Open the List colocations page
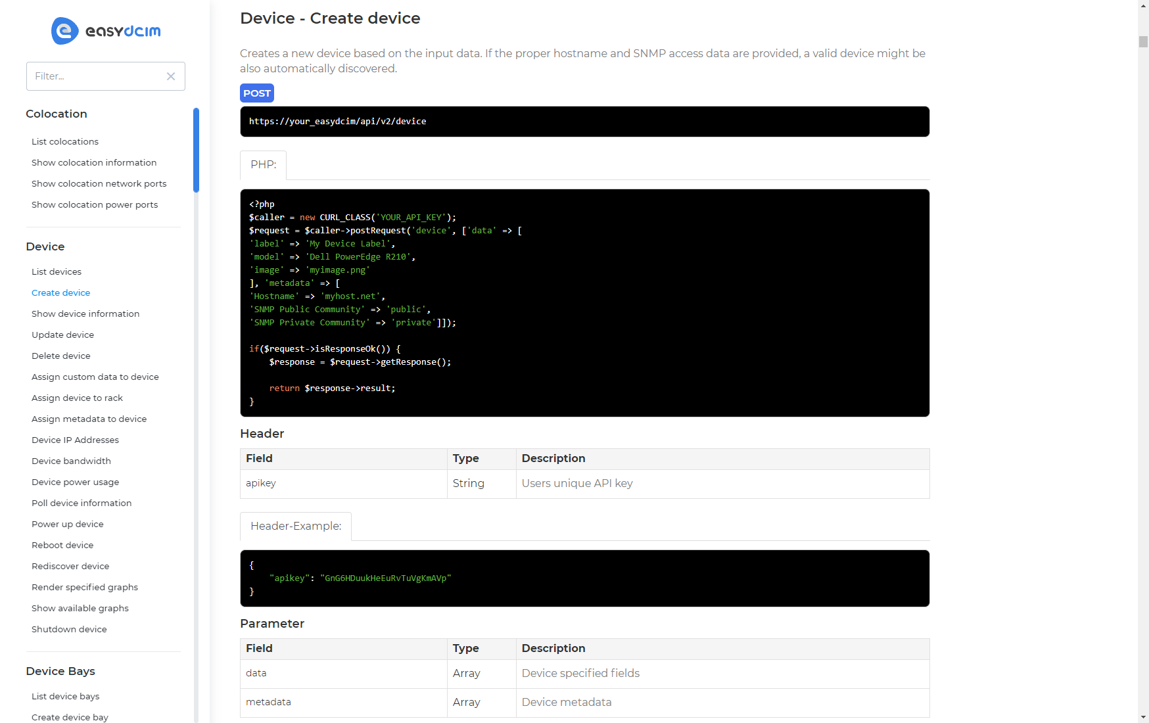 pos(65,141)
